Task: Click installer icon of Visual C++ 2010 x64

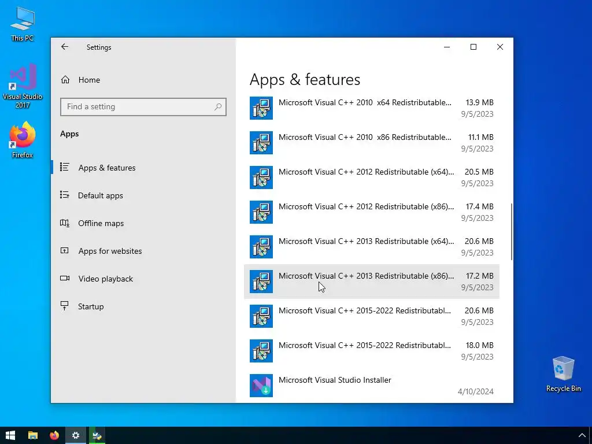Action: coord(261,108)
